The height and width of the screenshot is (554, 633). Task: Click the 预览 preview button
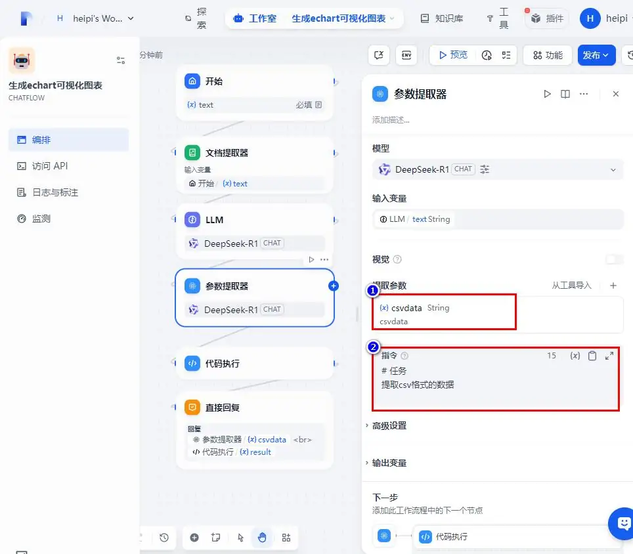[452, 55]
